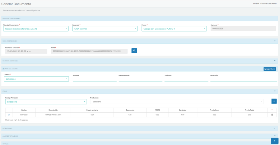Click the Dirección input field
Viewport: 280px width, 145px height.
tap(244, 79)
